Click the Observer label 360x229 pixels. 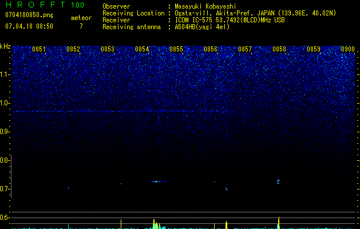116,6
